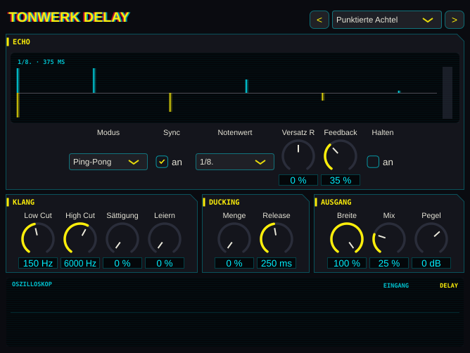This screenshot has height=353, width=470.
Task: Click the Pegel knob
Action: [x=431, y=239]
